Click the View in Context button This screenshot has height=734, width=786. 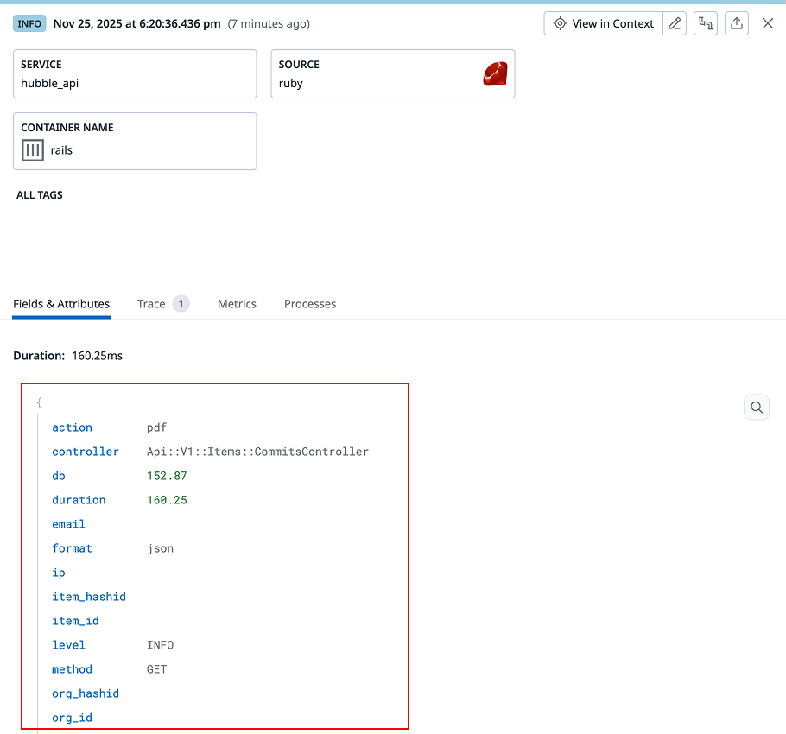[x=603, y=23]
